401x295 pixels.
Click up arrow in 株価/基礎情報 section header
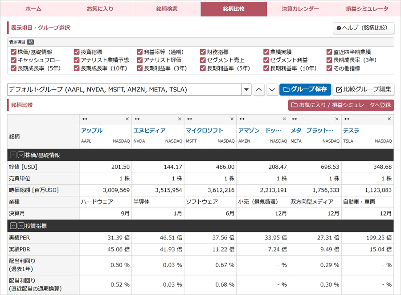pos(13,155)
